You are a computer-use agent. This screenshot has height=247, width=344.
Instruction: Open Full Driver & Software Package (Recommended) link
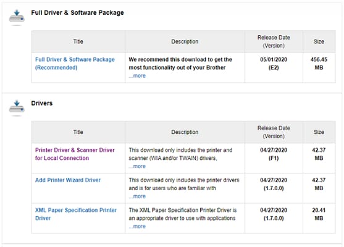(75, 64)
